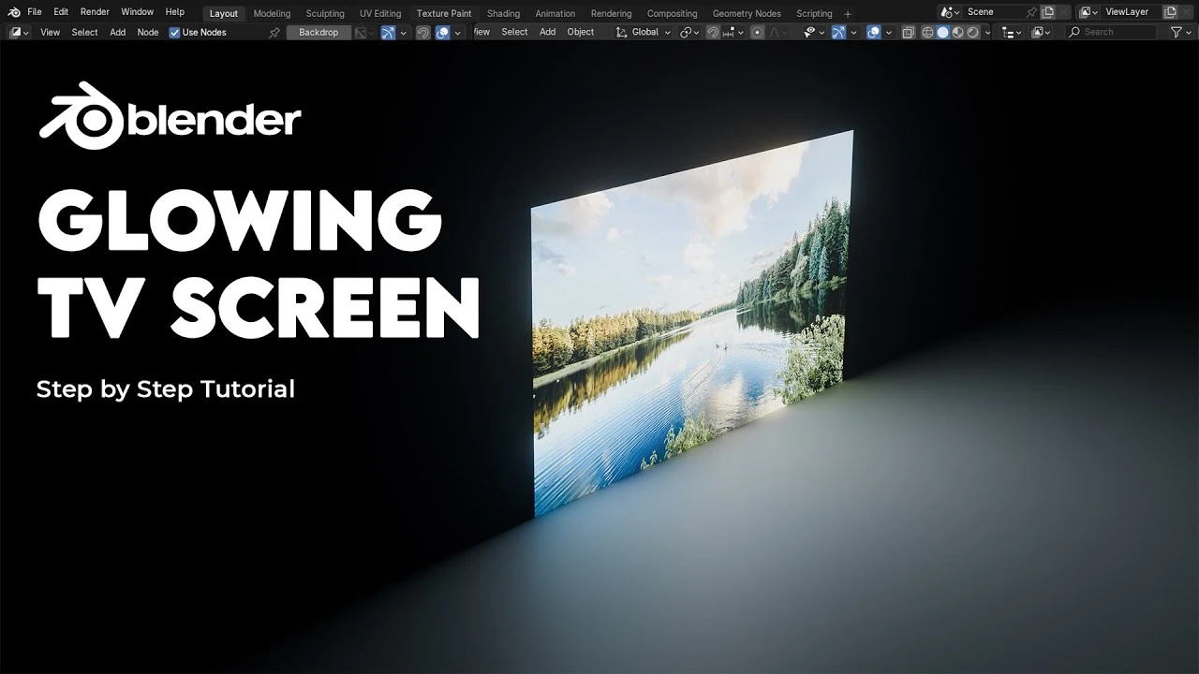Toggle snapping magnet icon
Image resolution: width=1199 pixels, height=674 pixels.
(713, 32)
